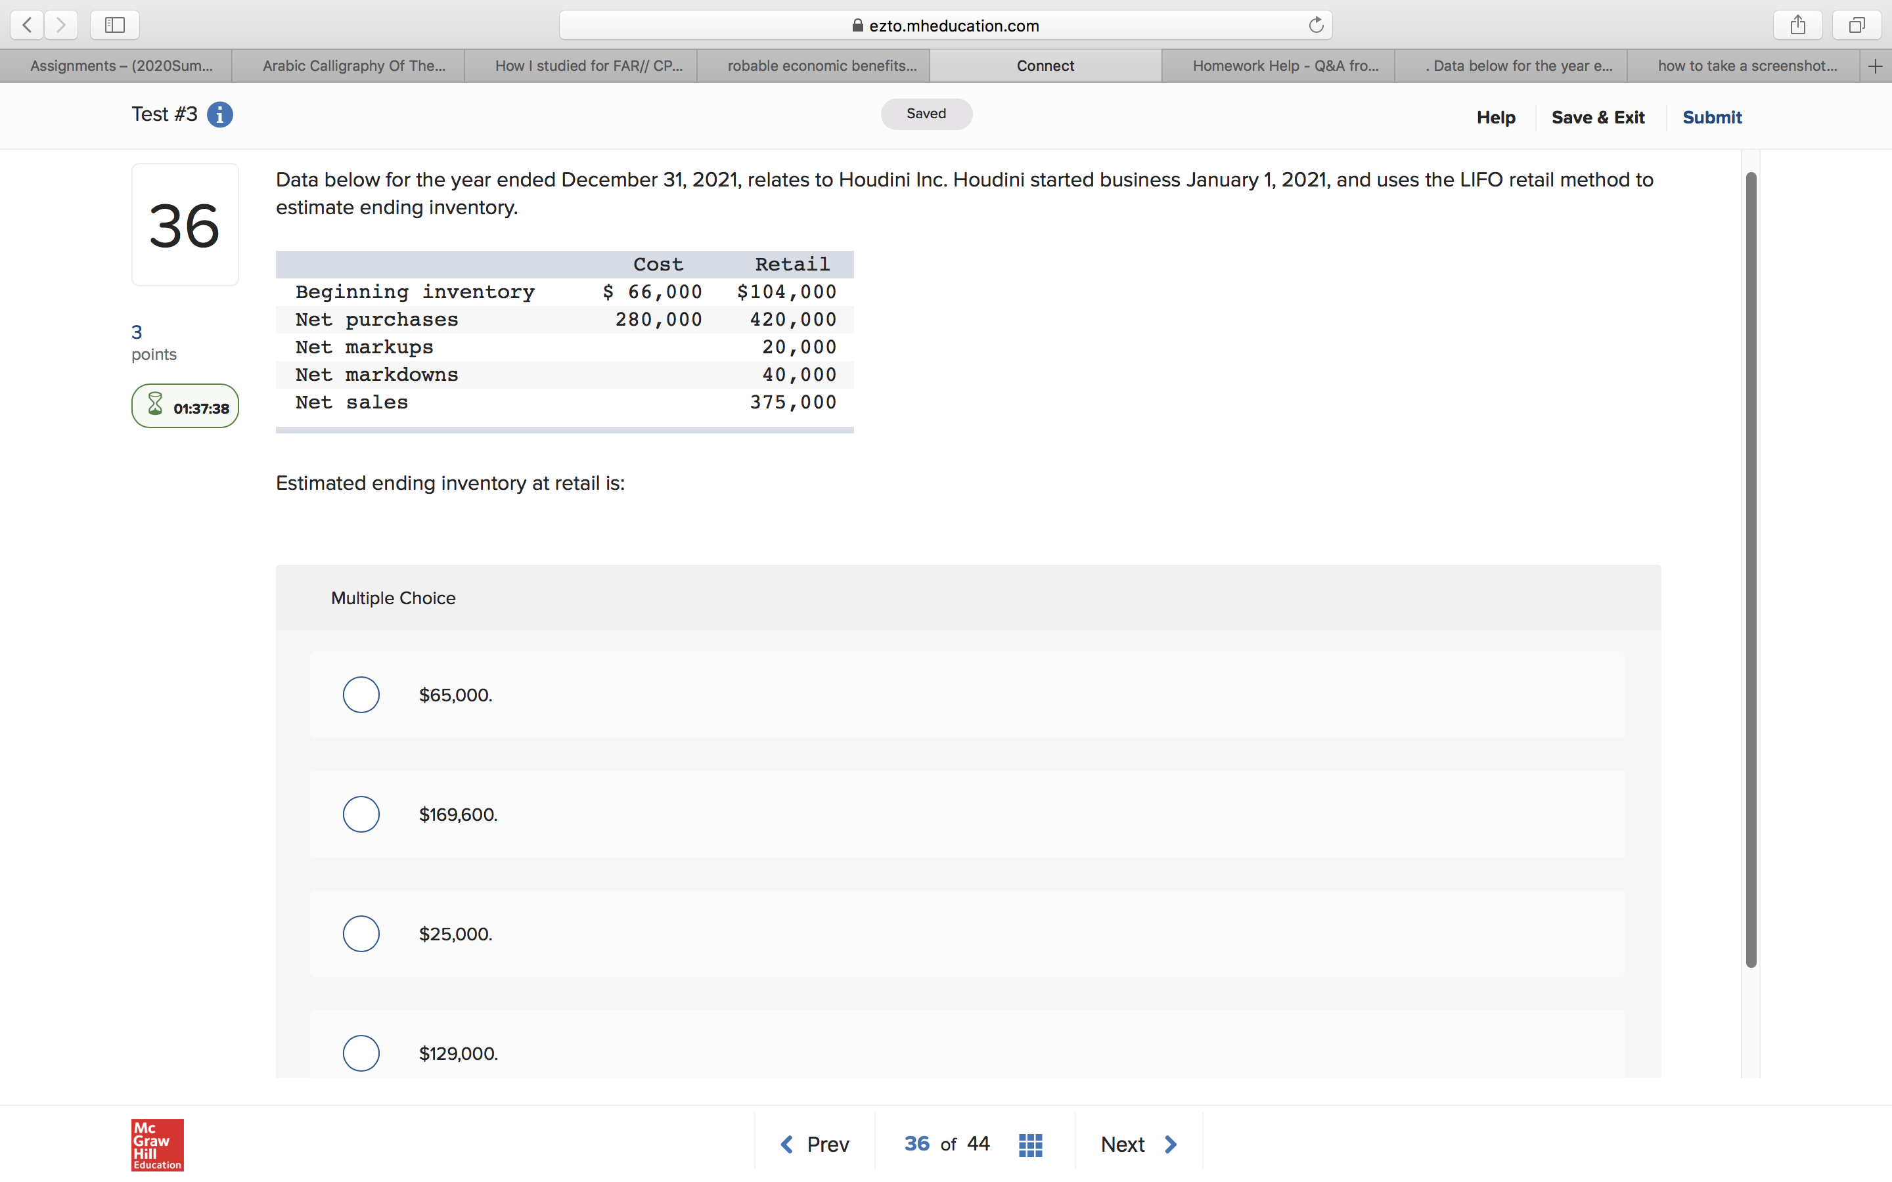Show all tabs overview icon
1892x1182 pixels.
(x=1856, y=25)
